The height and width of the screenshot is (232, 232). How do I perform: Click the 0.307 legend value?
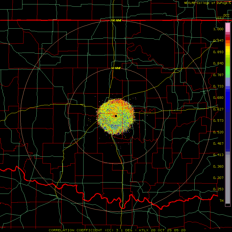[218, 178]
